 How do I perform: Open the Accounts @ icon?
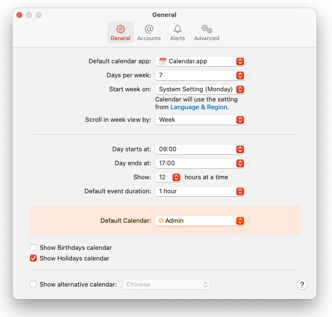coord(149,29)
